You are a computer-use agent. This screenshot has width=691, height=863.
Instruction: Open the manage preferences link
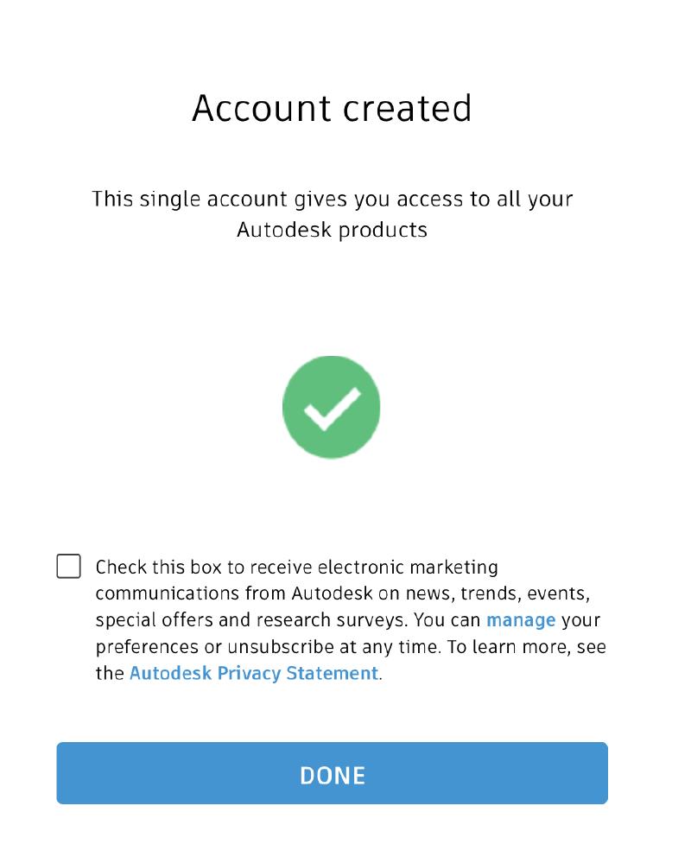(522, 620)
